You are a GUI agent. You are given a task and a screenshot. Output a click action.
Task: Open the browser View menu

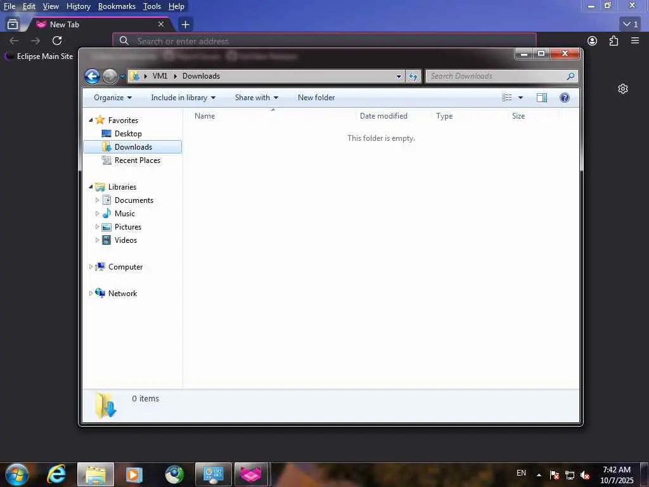51,6
